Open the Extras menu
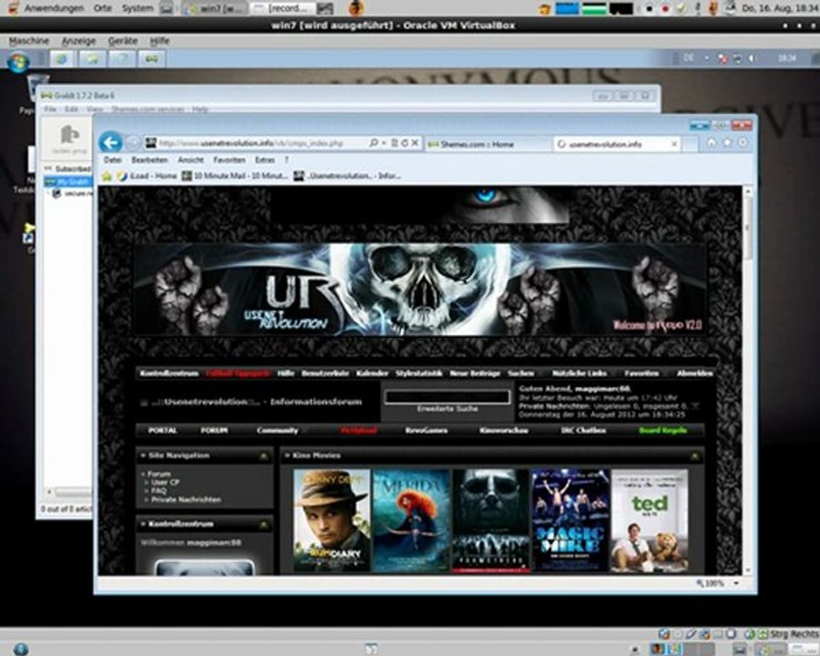820x656 pixels. click(x=264, y=160)
